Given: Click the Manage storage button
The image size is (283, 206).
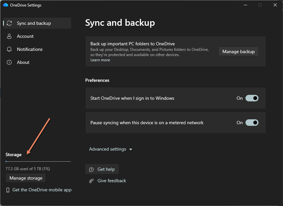Looking at the screenshot, I should click(x=26, y=178).
